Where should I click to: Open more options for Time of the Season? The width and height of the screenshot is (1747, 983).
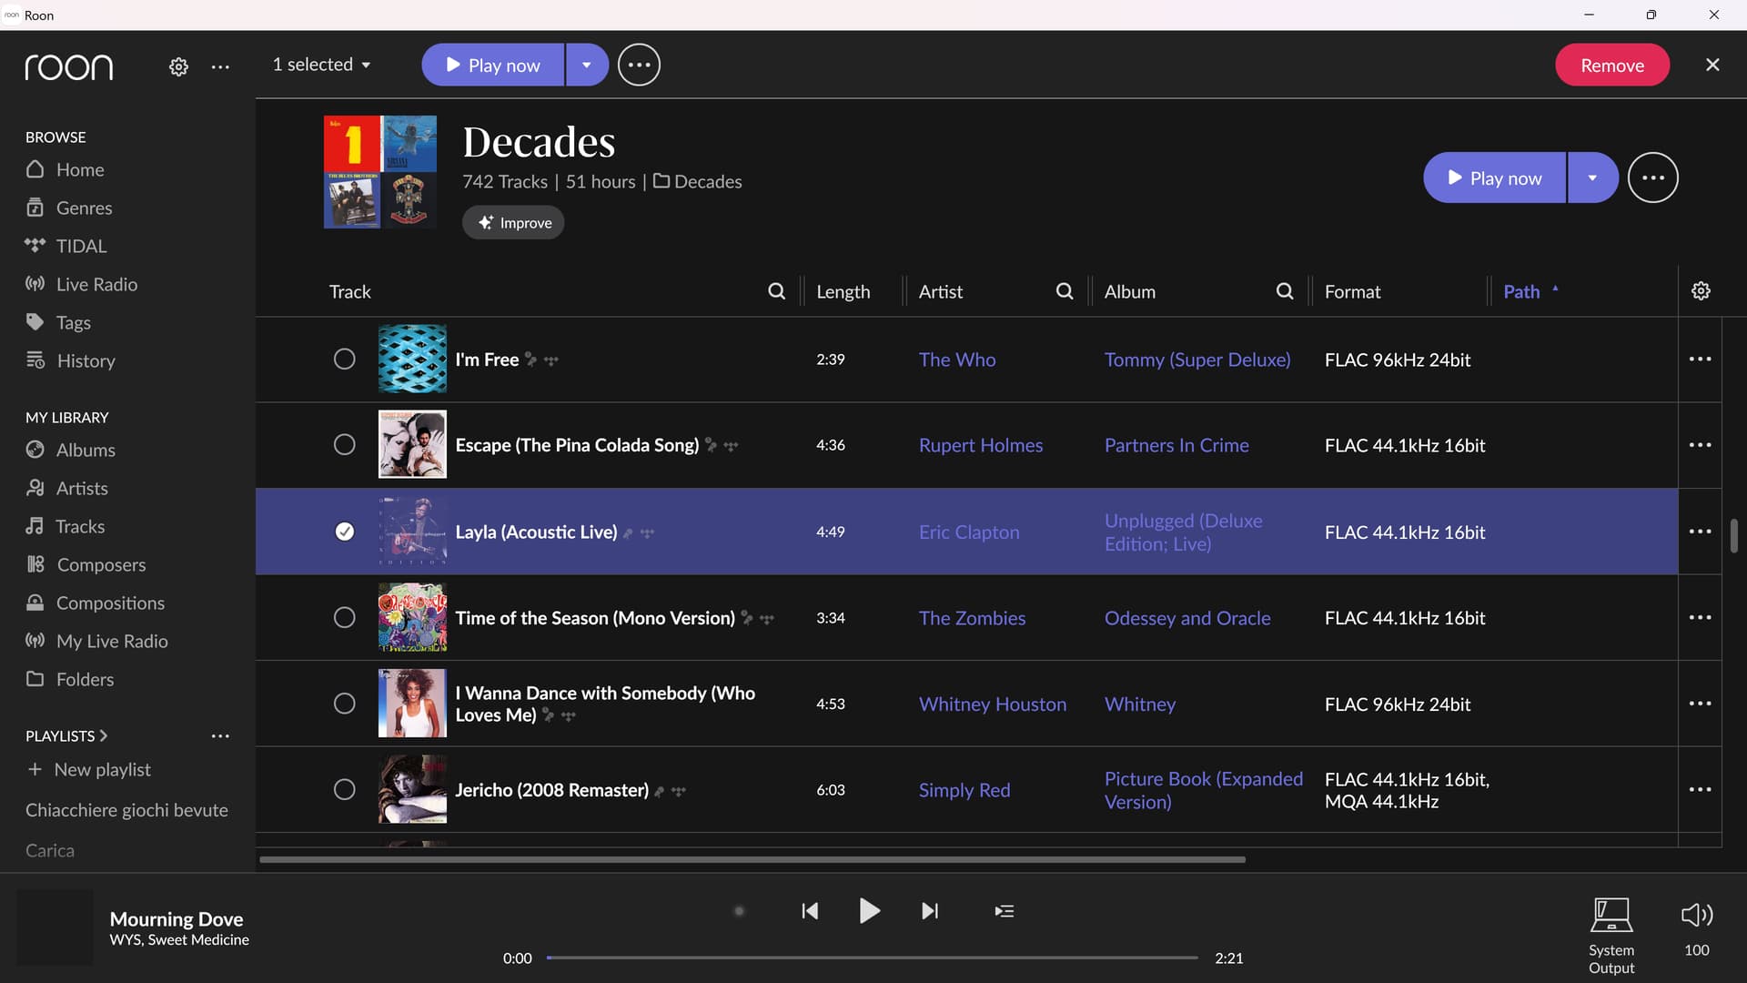[1700, 617]
